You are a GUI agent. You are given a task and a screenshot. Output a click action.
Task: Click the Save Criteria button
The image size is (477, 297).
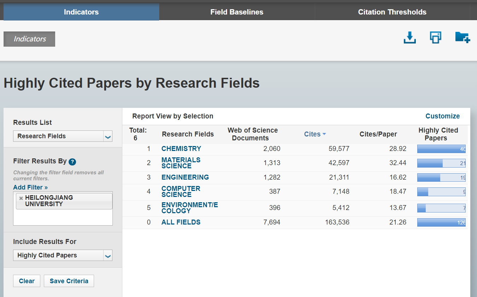click(69, 281)
